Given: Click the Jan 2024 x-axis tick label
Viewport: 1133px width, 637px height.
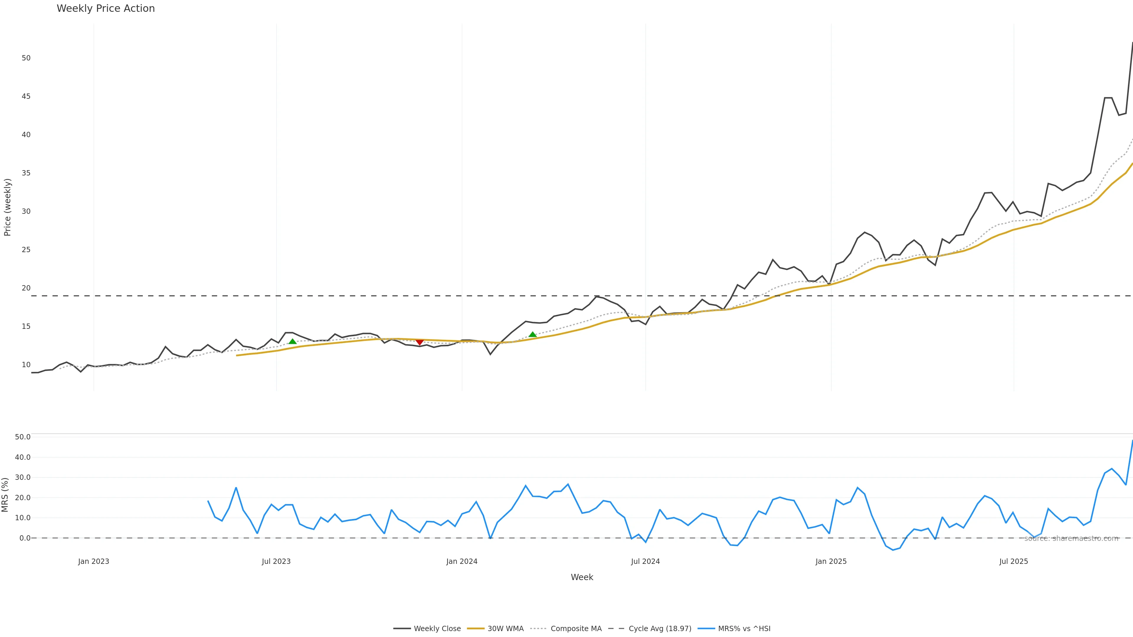Looking at the screenshot, I should pyautogui.click(x=461, y=562).
